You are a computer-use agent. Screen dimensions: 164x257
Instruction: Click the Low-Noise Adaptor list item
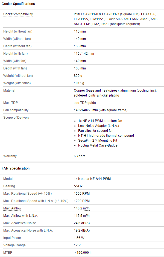(98, 126)
